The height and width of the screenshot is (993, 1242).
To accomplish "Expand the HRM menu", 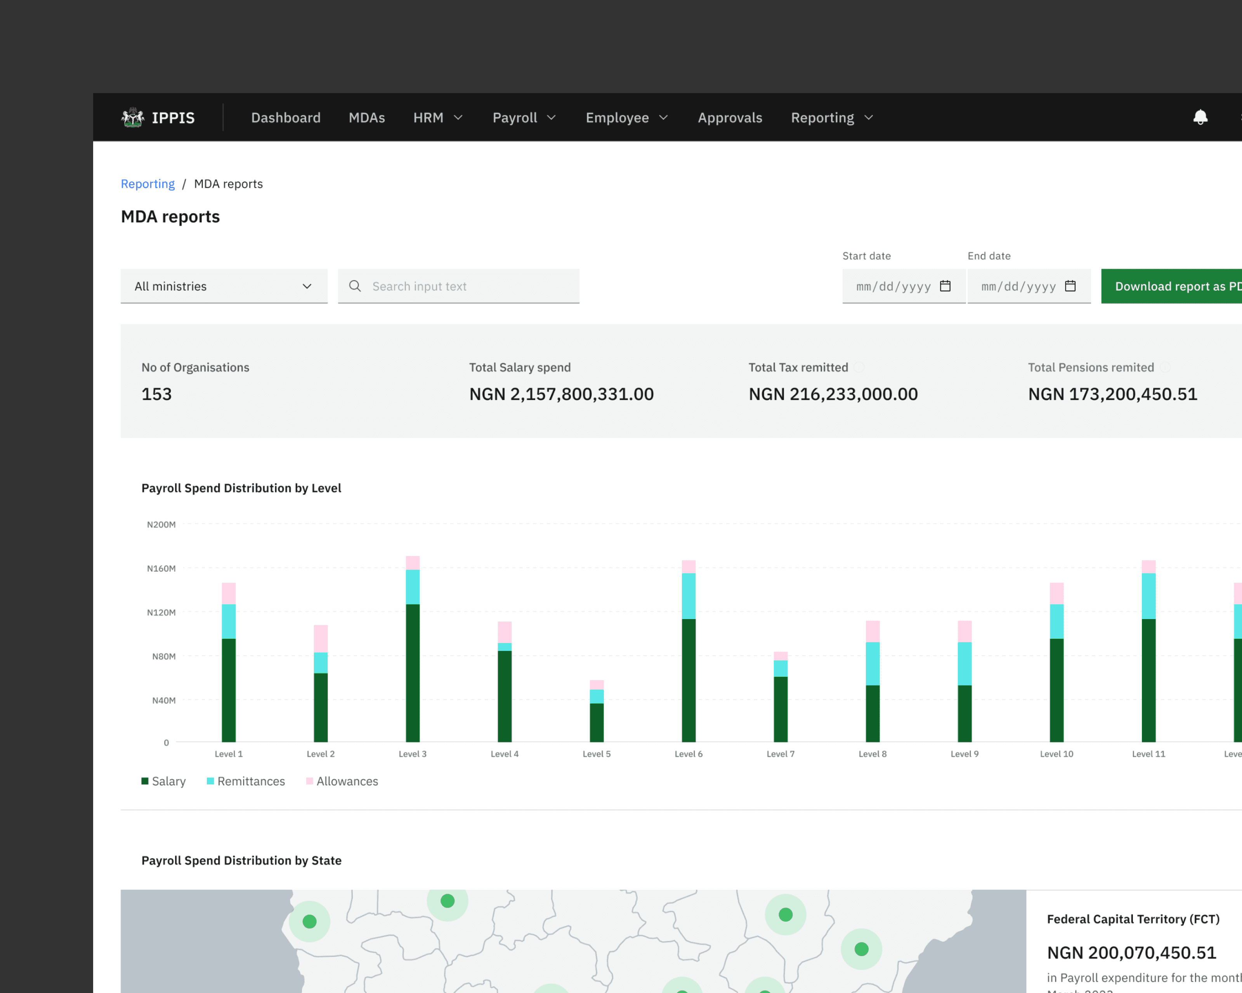I will pyautogui.click(x=438, y=118).
